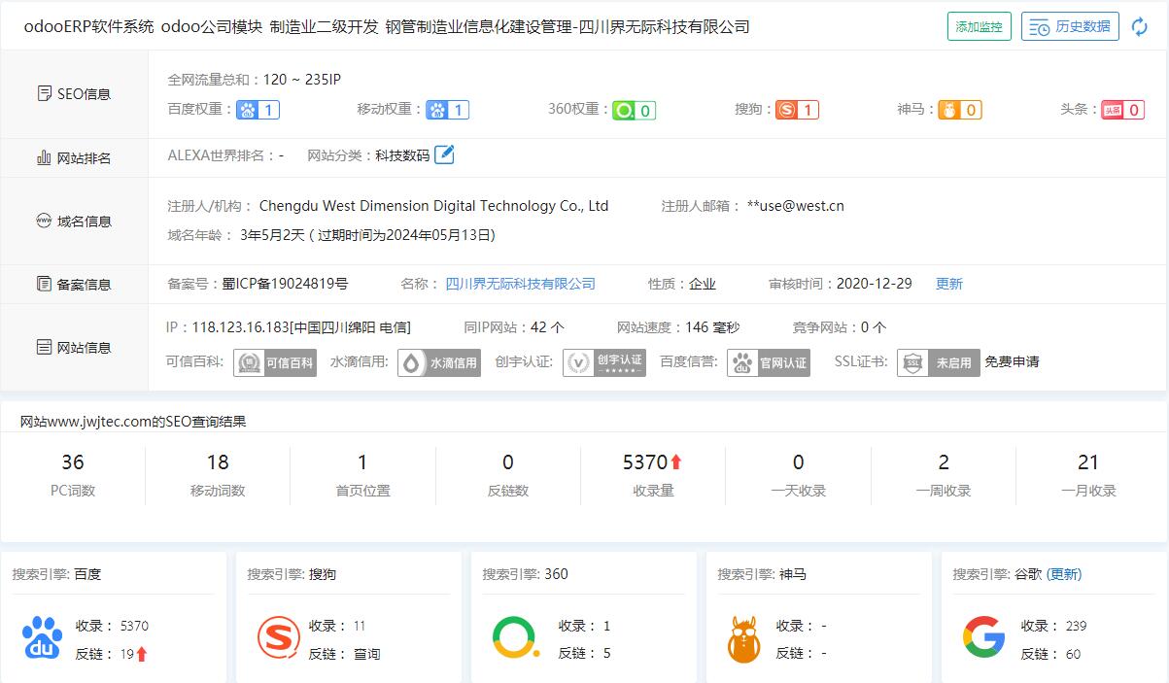This screenshot has height=683, width=1169.
Task: Click the 神马 weight badge
Action: [959, 110]
